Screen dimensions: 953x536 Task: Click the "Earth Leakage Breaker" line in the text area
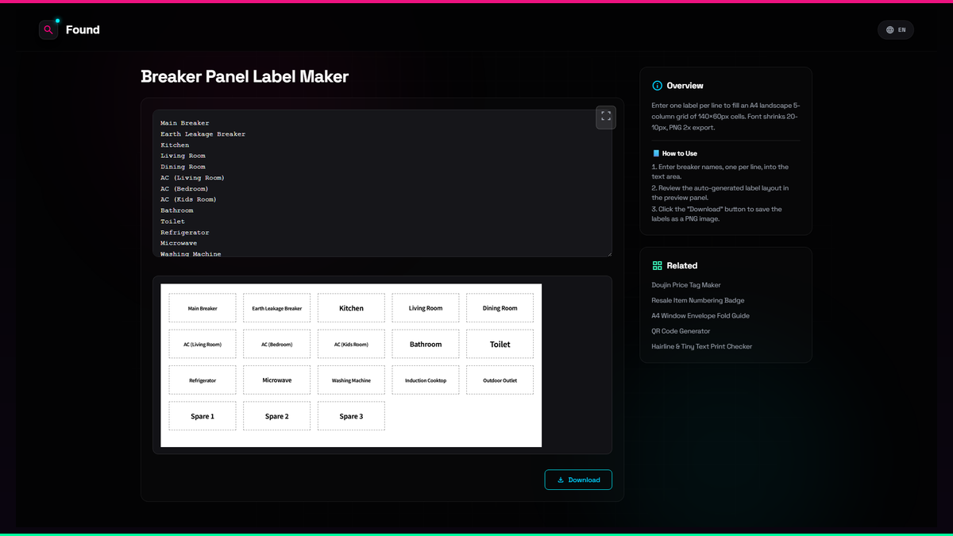click(x=203, y=134)
